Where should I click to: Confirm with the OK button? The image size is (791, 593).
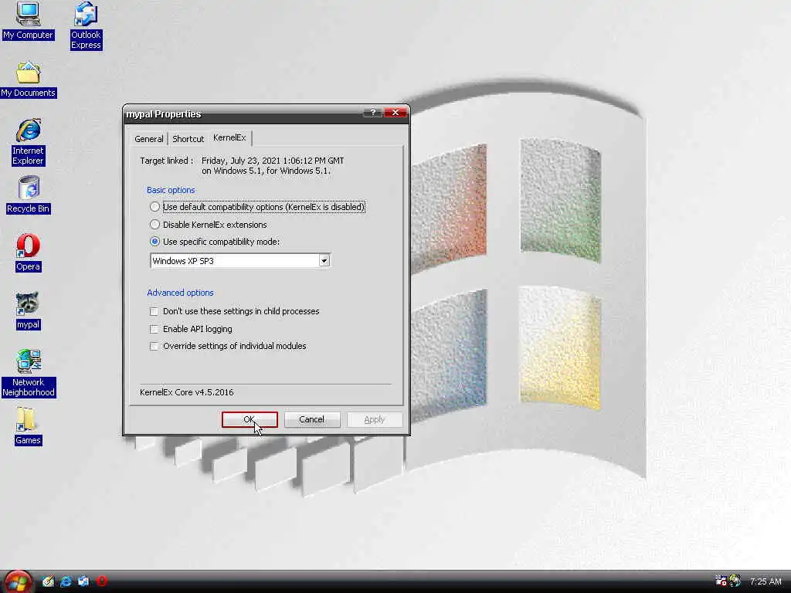pyautogui.click(x=250, y=419)
